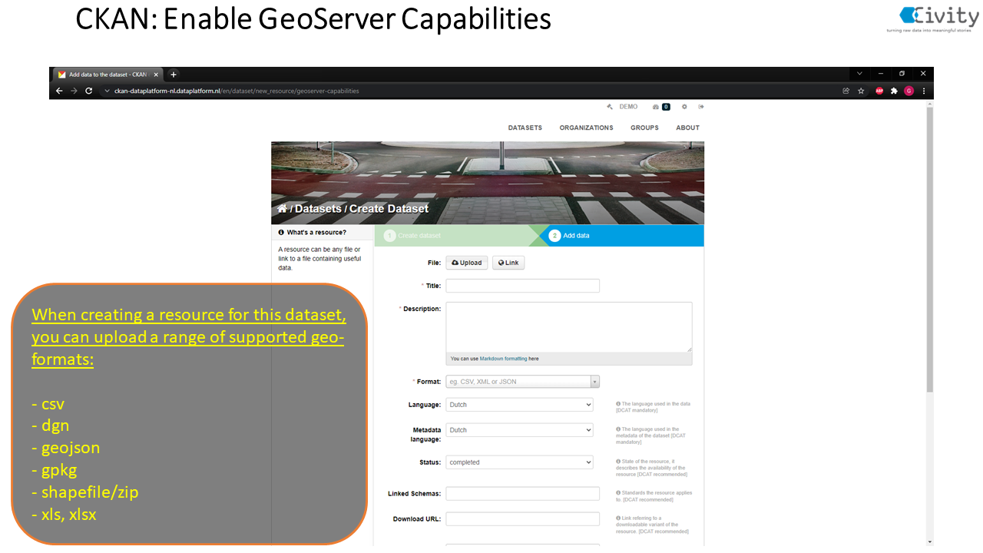Click the Gmail favicon on the tab
The height and width of the screenshot is (553, 983).
tap(61, 75)
